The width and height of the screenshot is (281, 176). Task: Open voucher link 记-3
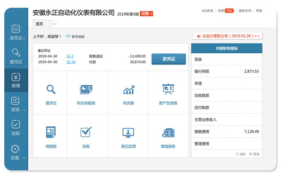(x=70, y=56)
